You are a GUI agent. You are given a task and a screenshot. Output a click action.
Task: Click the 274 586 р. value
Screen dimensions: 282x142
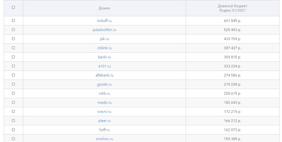(x=232, y=75)
